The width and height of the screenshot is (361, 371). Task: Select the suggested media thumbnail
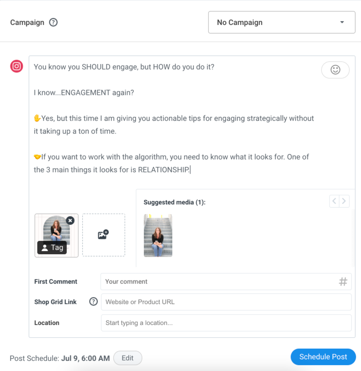click(158, 235)
